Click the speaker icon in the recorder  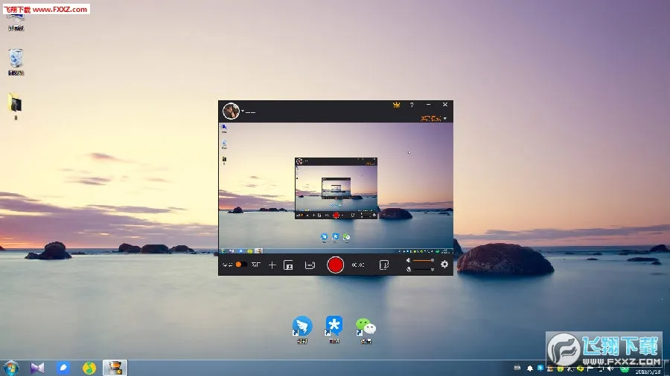click(x=409, y=261)
